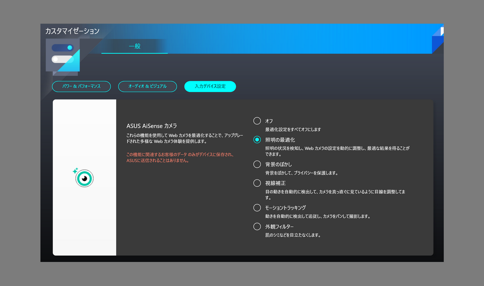Click the AiSense camera eye icon
The image size is (484, 286).
[84, 178]
